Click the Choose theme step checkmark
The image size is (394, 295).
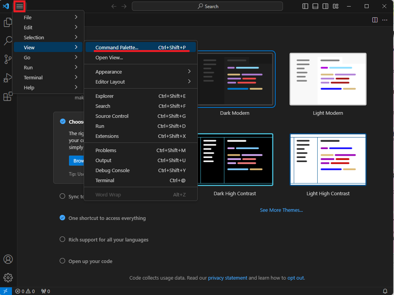click(x=62, y=122)
